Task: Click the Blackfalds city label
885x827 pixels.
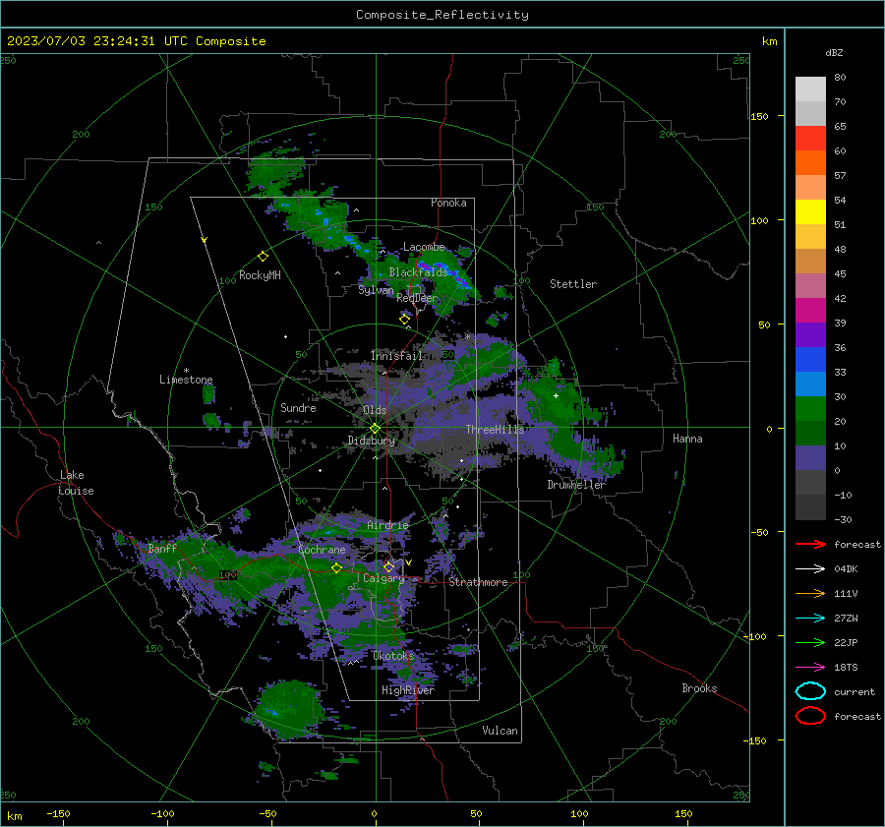Action: pyautogui.click(x=418, y=272)
